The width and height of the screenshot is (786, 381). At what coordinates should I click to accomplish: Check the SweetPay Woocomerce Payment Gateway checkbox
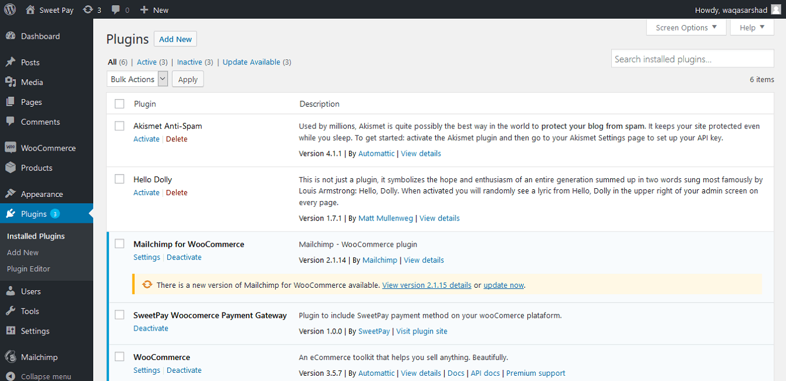tap(120, 315)
